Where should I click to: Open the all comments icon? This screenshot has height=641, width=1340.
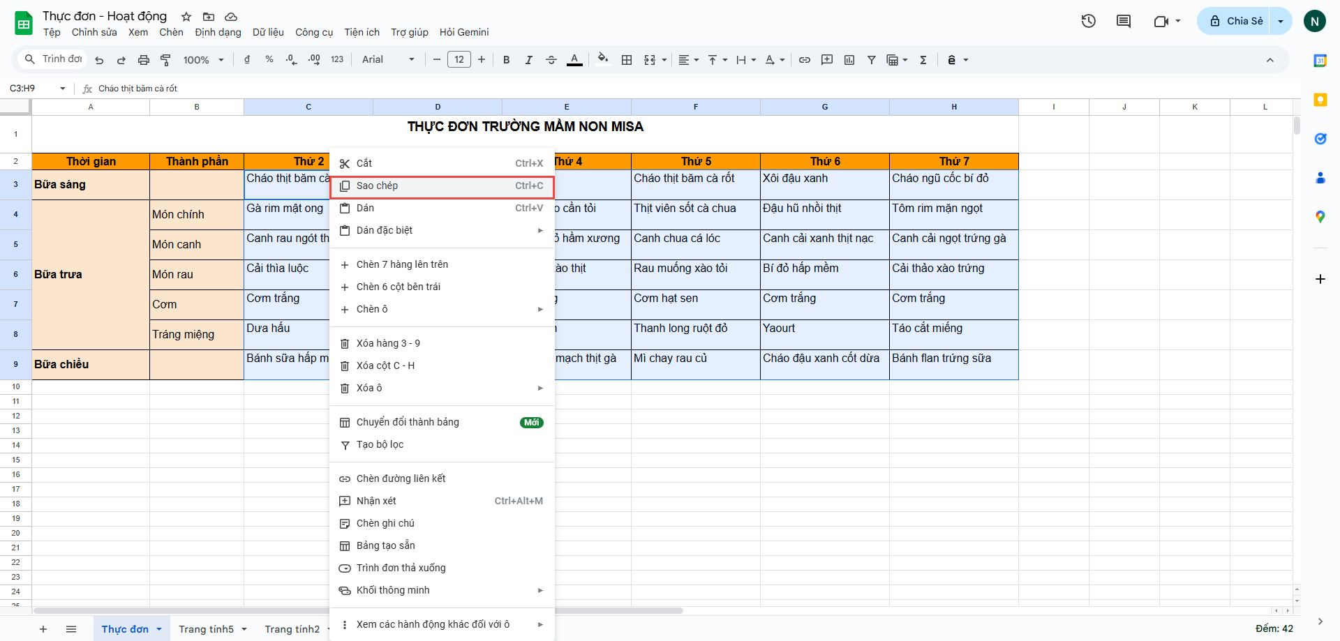pos(1124,21)
